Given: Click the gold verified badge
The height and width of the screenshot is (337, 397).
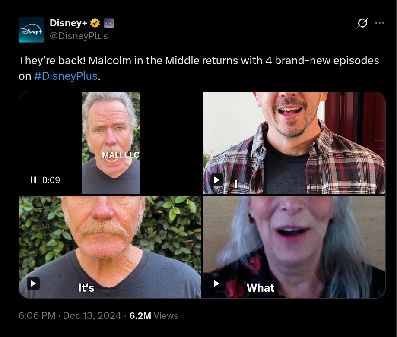Looking at the screenshot, I should 95,23.
